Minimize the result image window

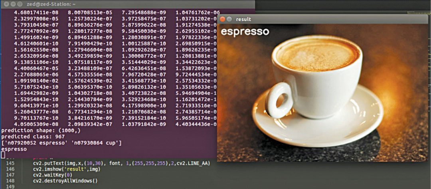click(229, 19)
